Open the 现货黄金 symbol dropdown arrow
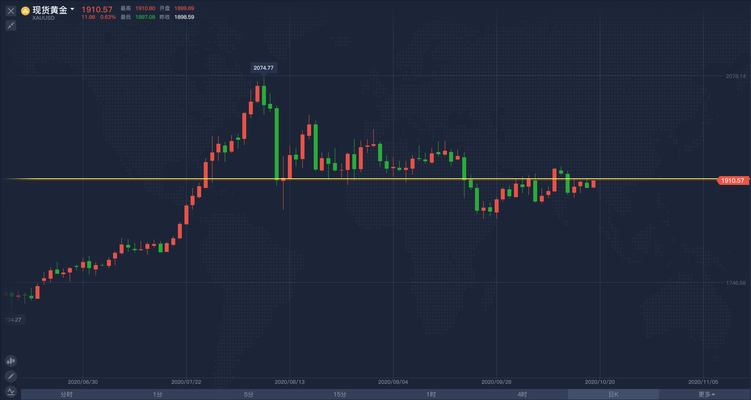This screenshot has height=400, width=751. 72,9
